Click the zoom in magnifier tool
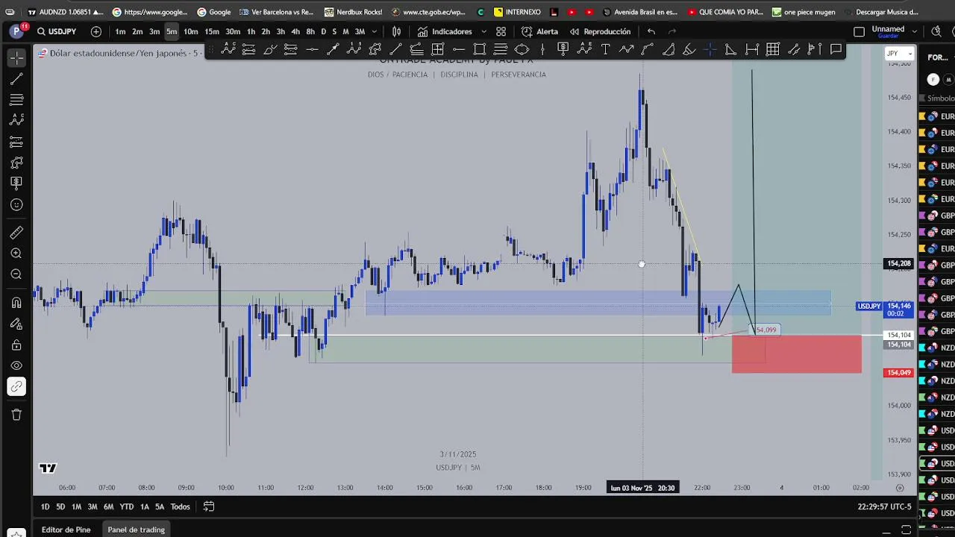Viewport: 955px width, 537px height. coord(16,254)
